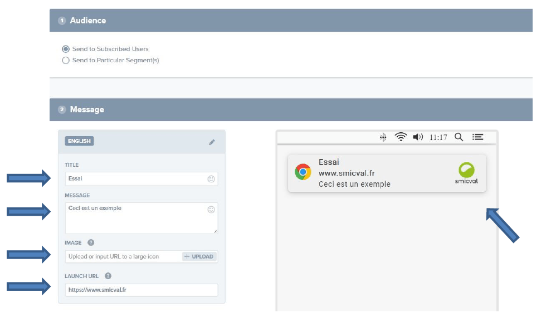Click the help icon next to LAUNCH URL

[108, 276]
